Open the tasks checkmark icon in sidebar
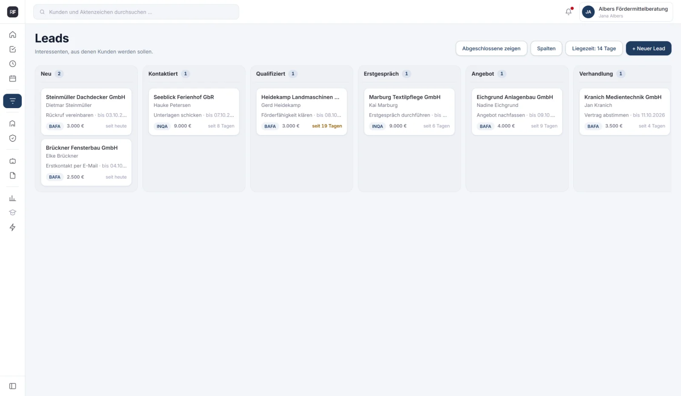 (13, 49)
